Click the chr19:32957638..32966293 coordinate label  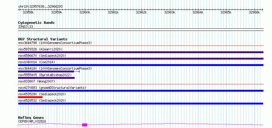(40, 7)
